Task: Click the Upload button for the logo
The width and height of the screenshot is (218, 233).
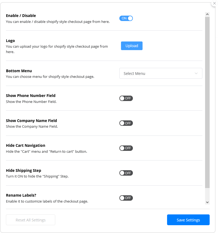Action: 132,46
